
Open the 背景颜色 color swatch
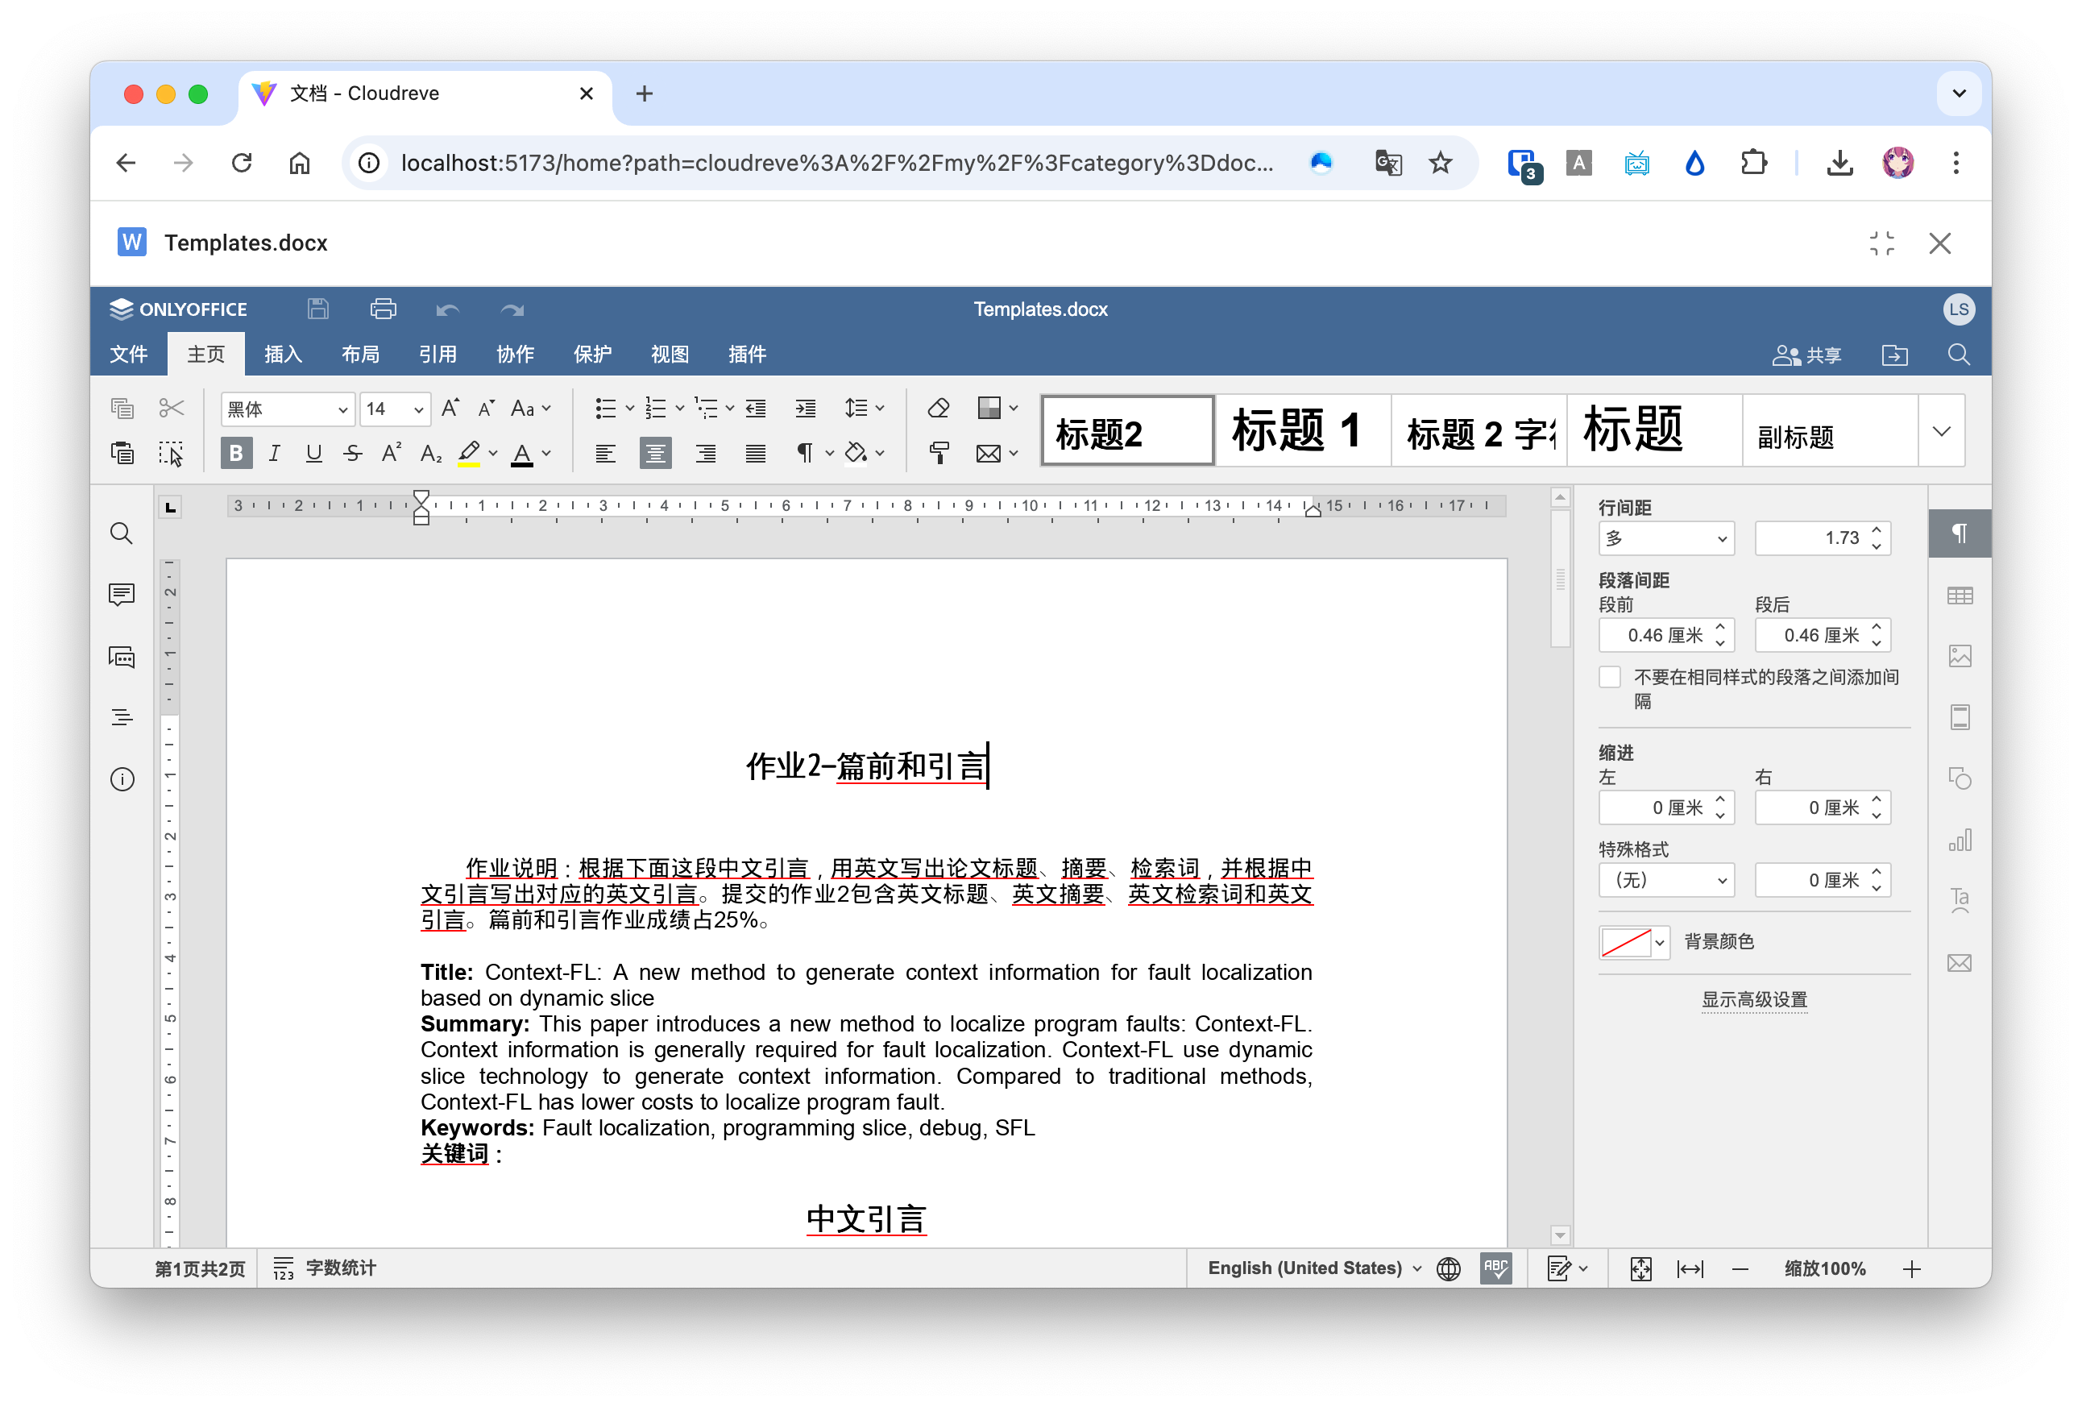click(1628, 942)
